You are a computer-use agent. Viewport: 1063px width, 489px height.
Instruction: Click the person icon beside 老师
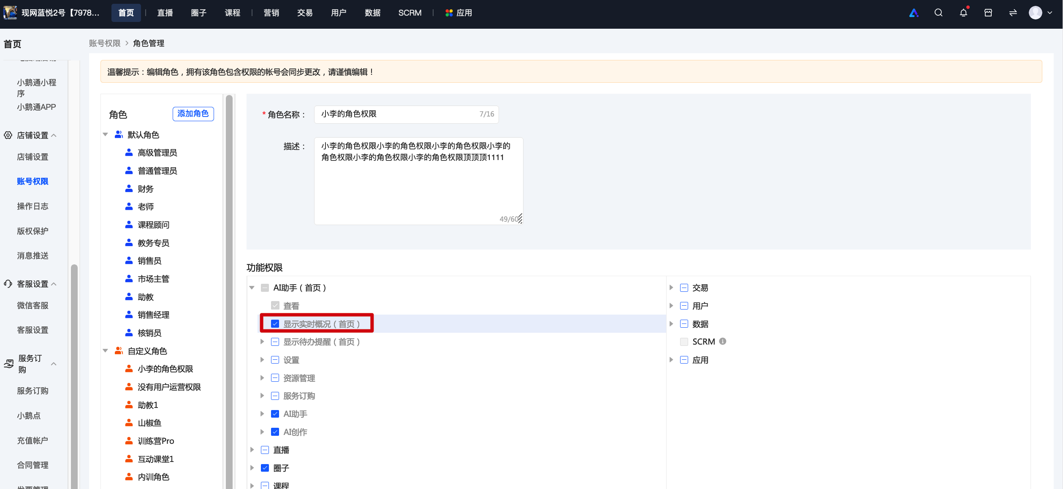[x=129, y=206]
